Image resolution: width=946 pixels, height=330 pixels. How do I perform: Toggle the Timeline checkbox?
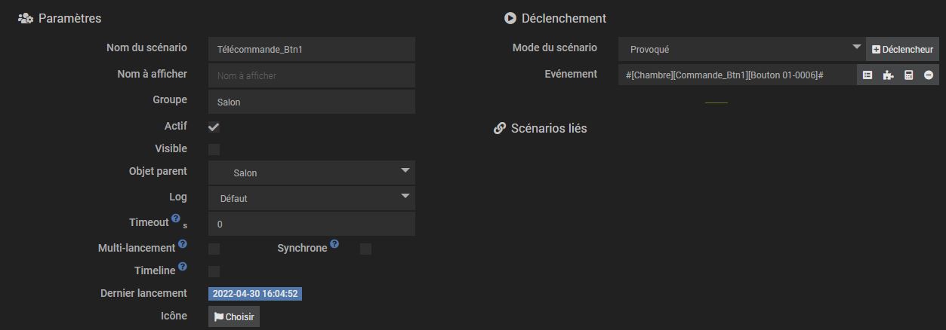click(x=214, y=271)
